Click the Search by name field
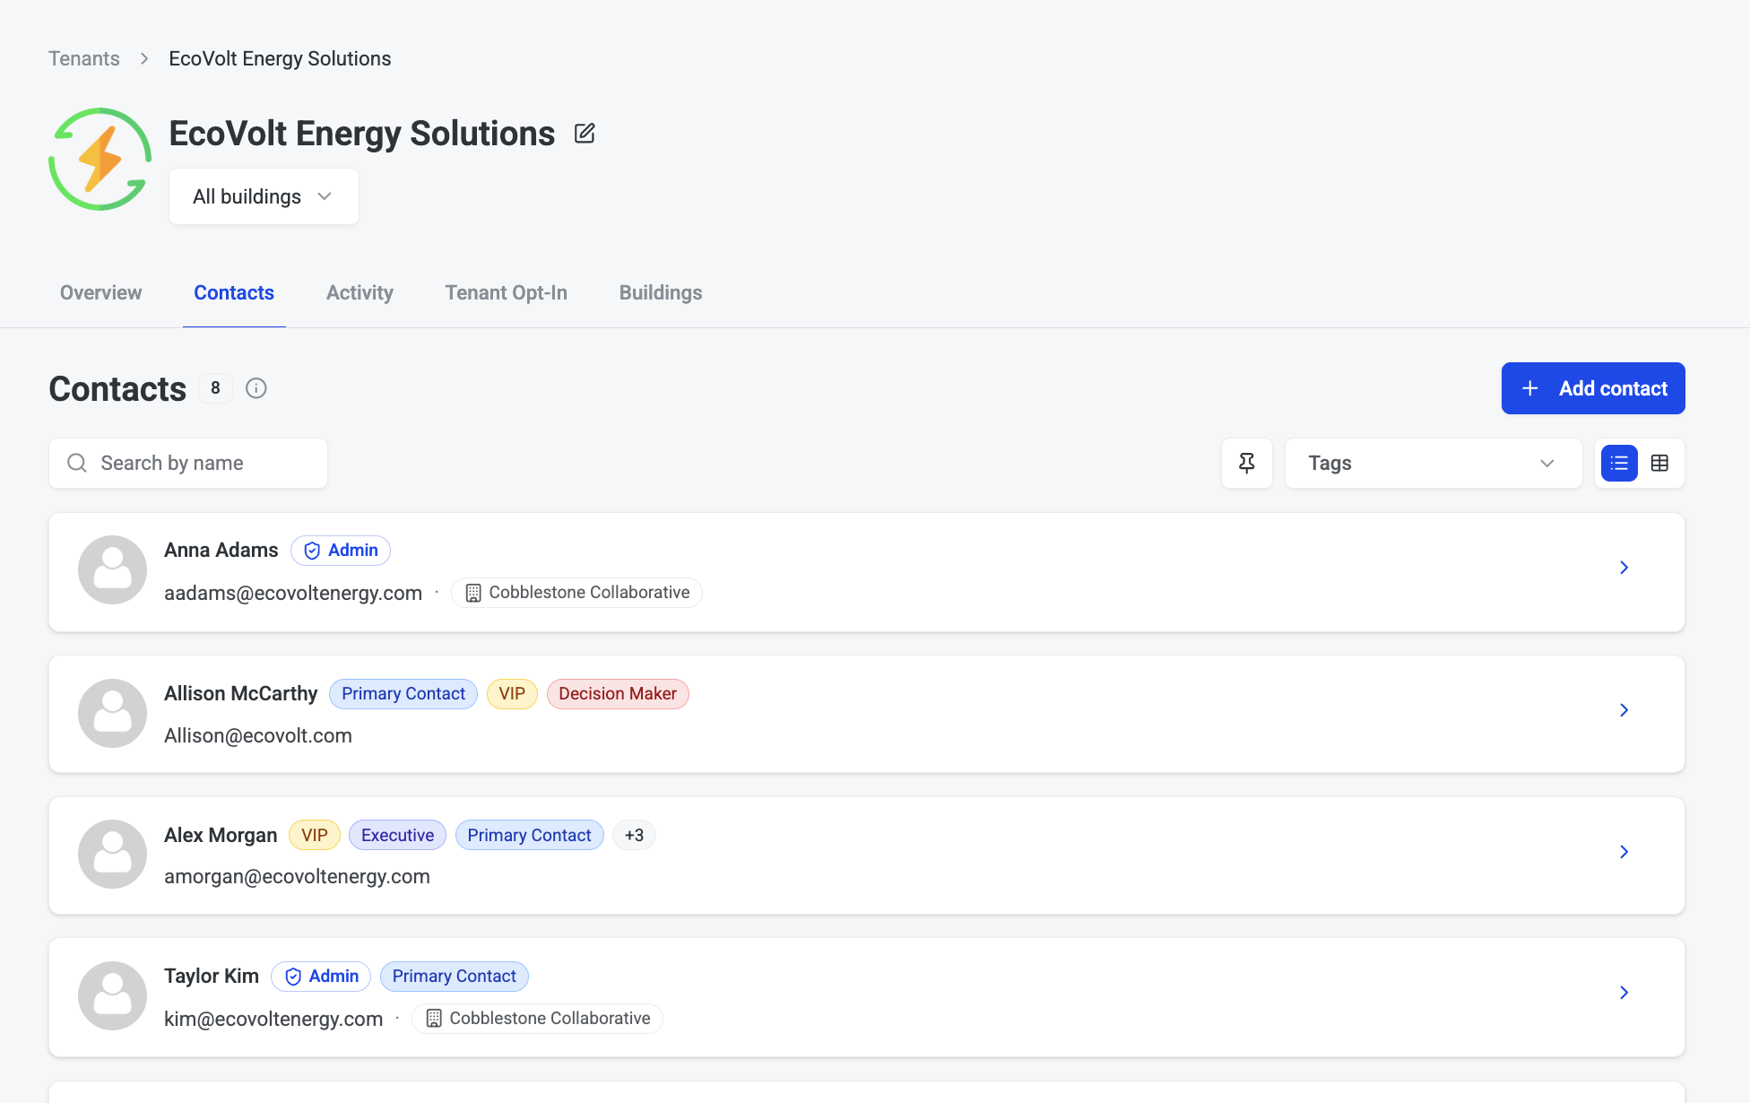The height and width of the screenshot is (1103, 1750). pos(188,464)
